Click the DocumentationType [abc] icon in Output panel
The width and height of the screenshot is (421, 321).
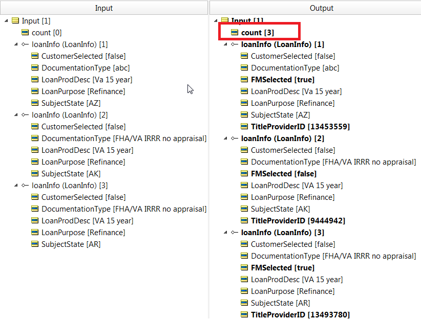[x=244, y=68]
